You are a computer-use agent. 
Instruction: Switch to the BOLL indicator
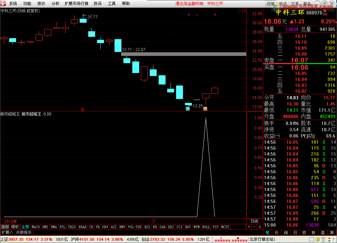click(x=206, y=227)
